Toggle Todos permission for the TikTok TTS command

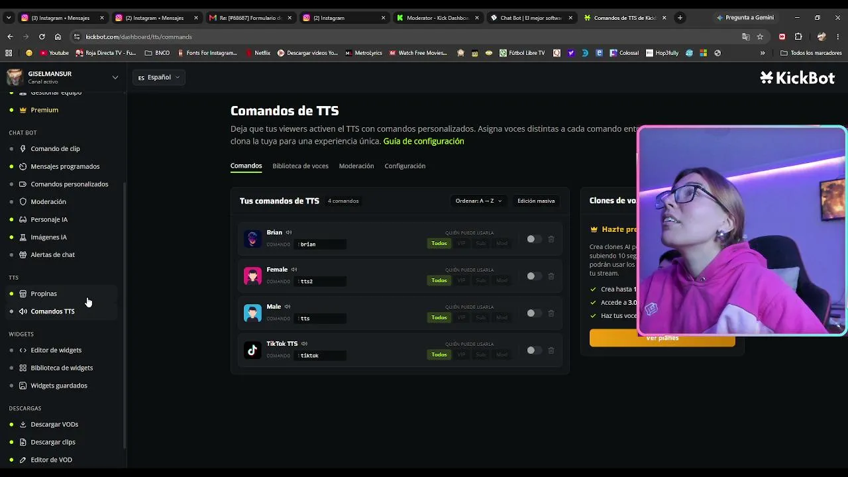[x=439, y=354]
